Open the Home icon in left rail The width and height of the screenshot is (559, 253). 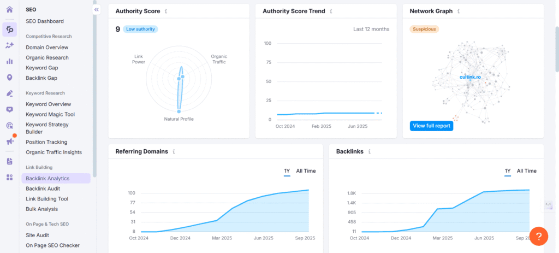coord(9,9)
